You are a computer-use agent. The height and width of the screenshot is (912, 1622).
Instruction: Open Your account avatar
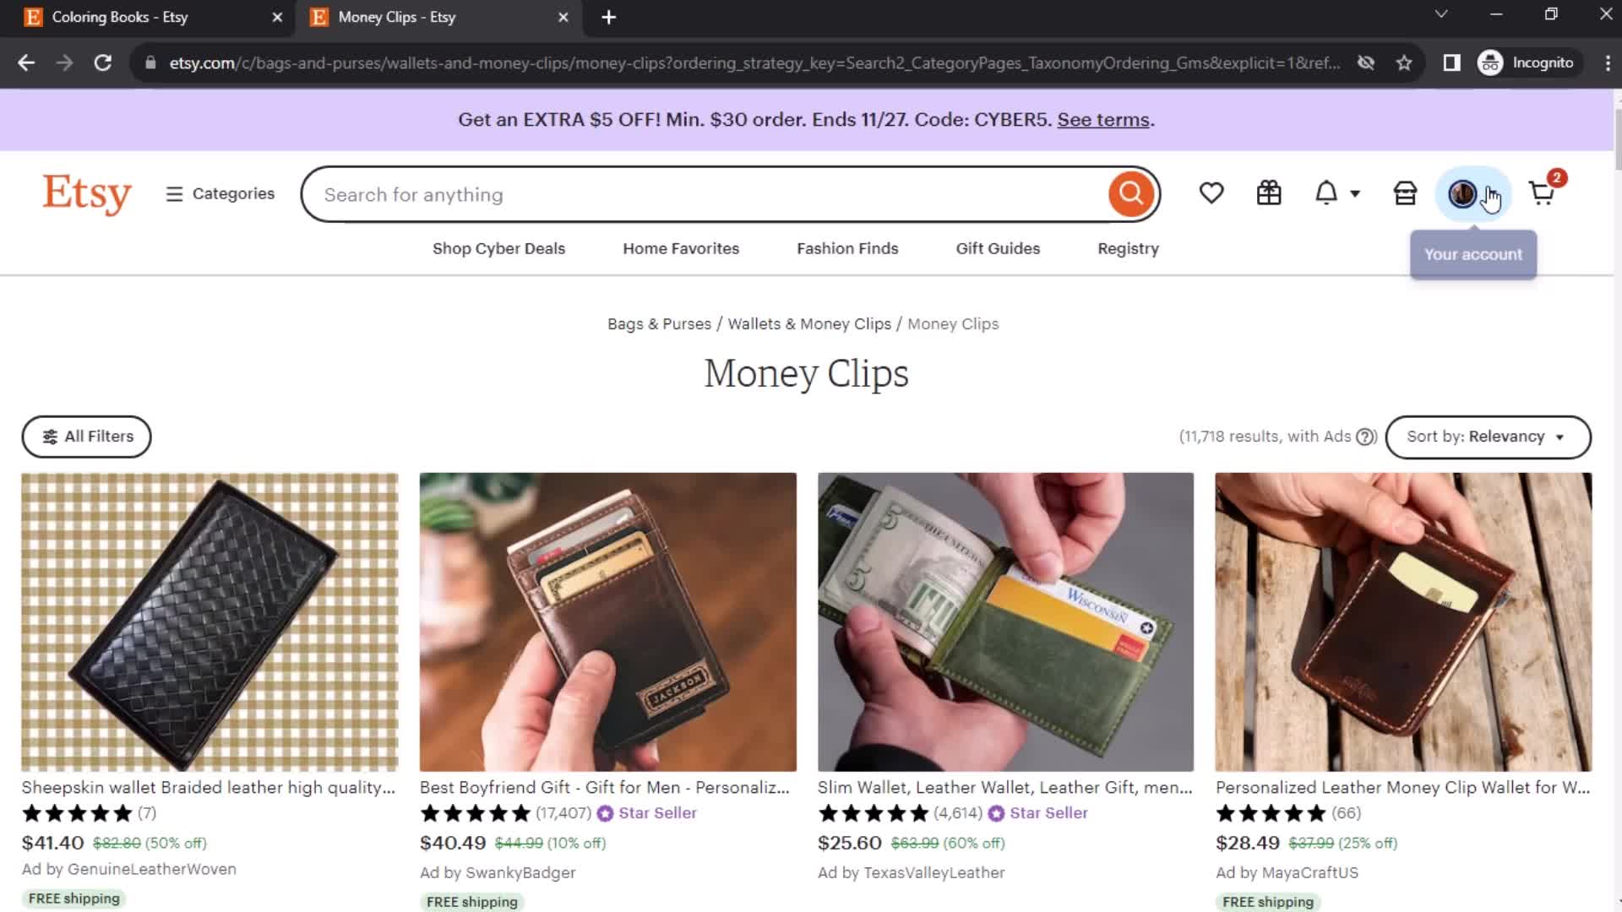(1461, 193)
